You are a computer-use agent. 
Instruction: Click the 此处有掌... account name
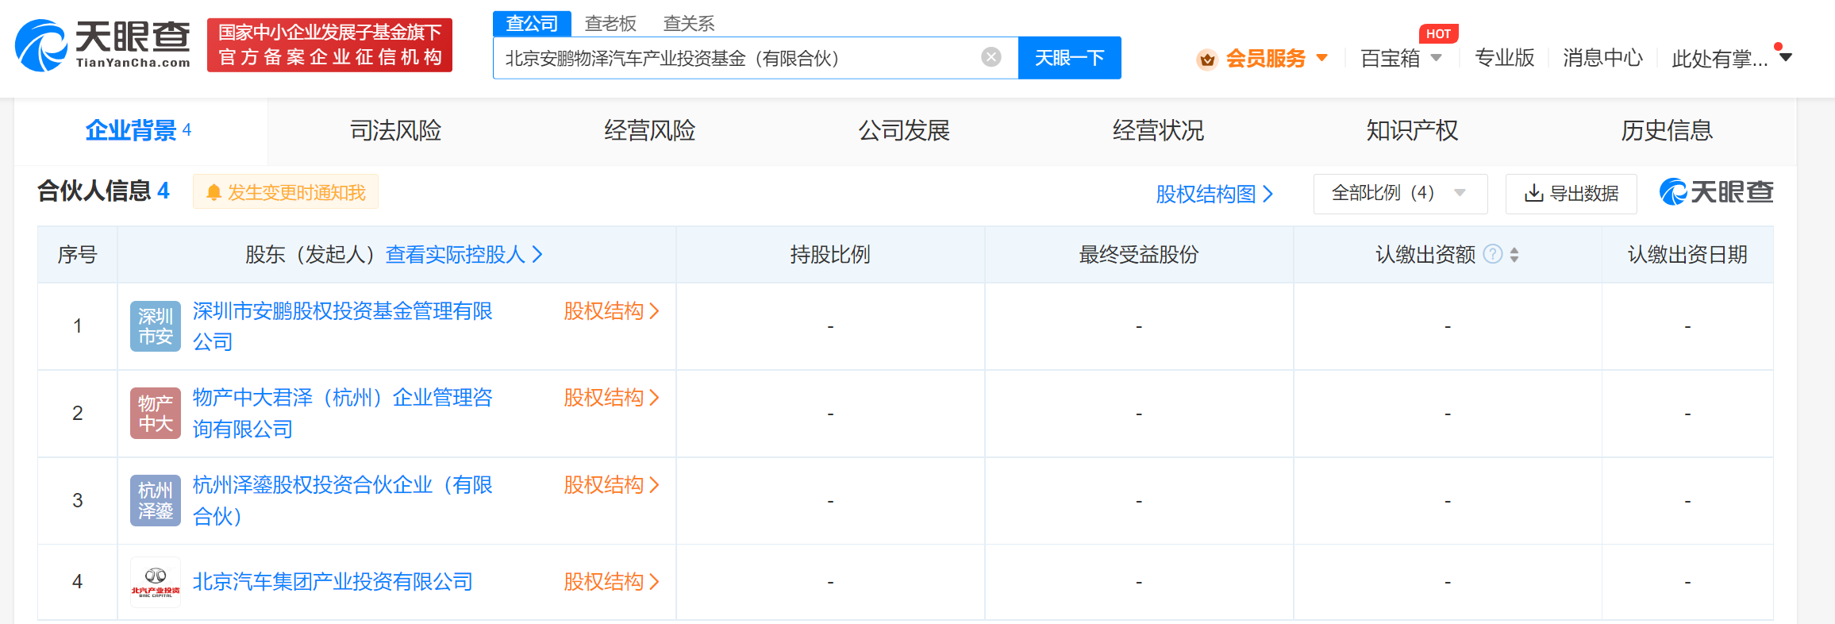pyautogui.click(x=1719, y=59)
